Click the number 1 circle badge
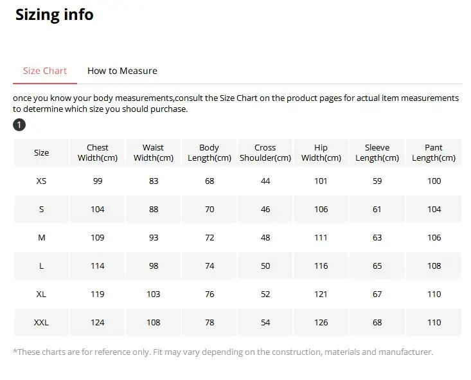Image resolution: width=471 pixels, height=380 pixels. (19, 125)
